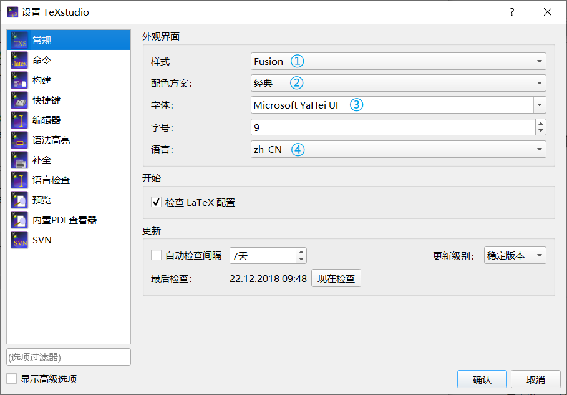Click the 构建 build icon
The width and height of the screenshot is (567, 395).
[19, 80]
